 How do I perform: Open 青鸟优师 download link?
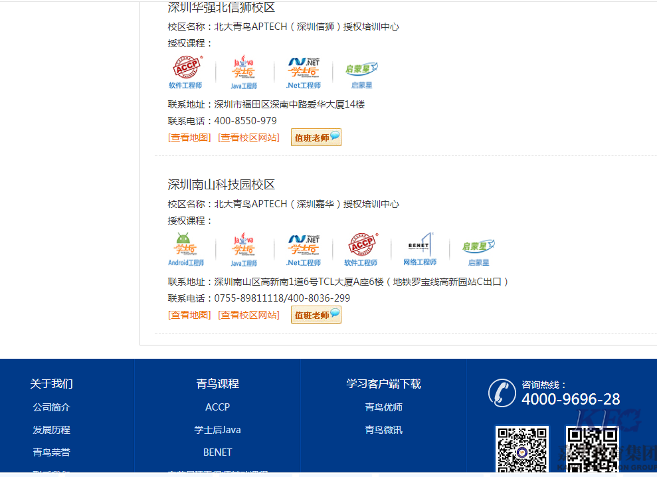coord(384,407)
